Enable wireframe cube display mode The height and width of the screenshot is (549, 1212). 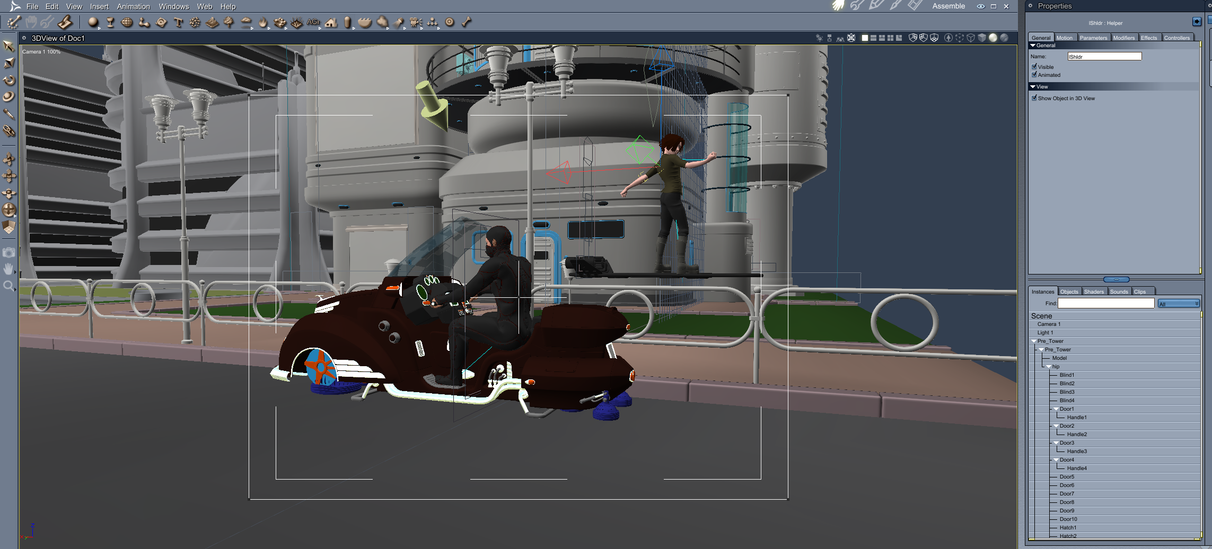coord(971,38)
